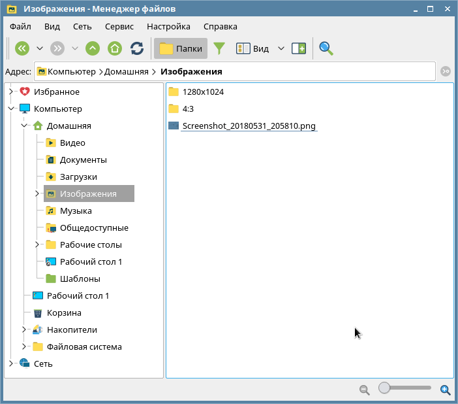Viewport: 458px width, 404px height.
Task: Click Домашняя in the address breadcrumb
Action: tap(126, 72)
